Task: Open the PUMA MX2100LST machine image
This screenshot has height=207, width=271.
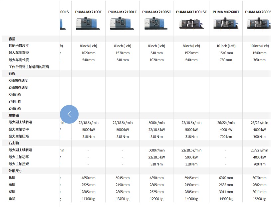Action: 191,24
